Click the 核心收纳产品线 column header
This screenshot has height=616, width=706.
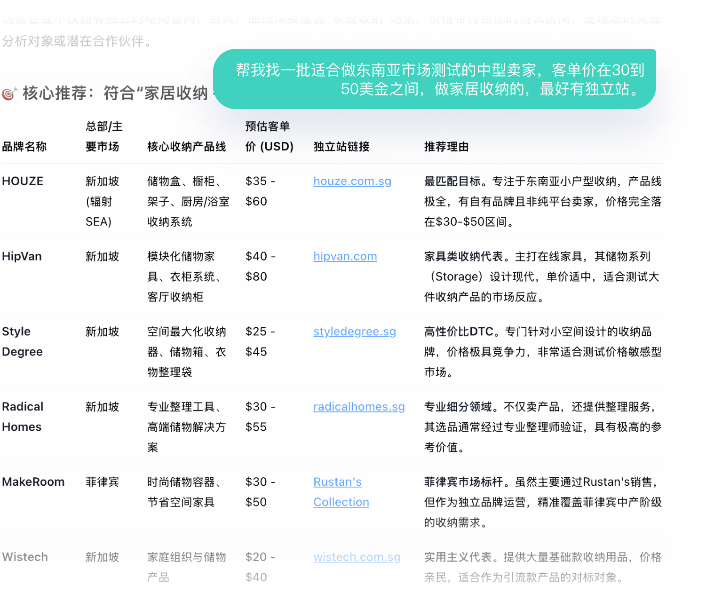pyautogui.click(x=186, y=147)
